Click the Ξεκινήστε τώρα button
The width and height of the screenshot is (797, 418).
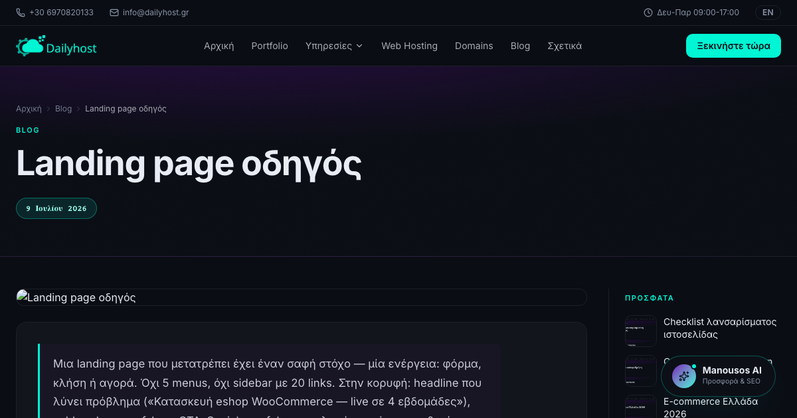pos(733,46)
